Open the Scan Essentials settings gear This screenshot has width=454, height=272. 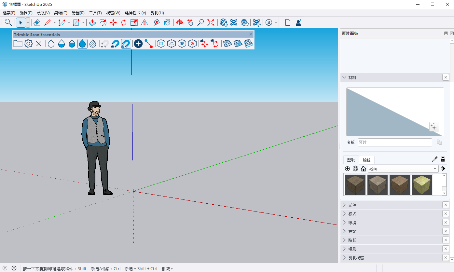tap(28, 44)
